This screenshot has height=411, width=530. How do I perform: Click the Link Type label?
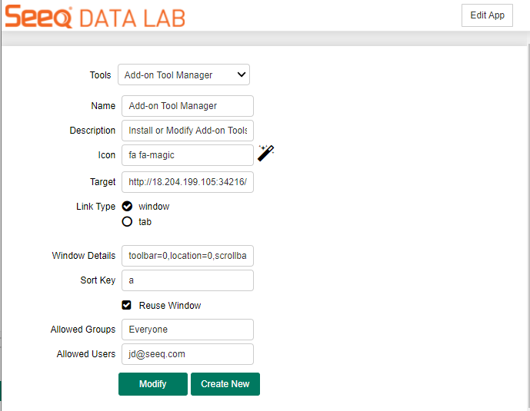pyautogui.click(x=95, y=207)
